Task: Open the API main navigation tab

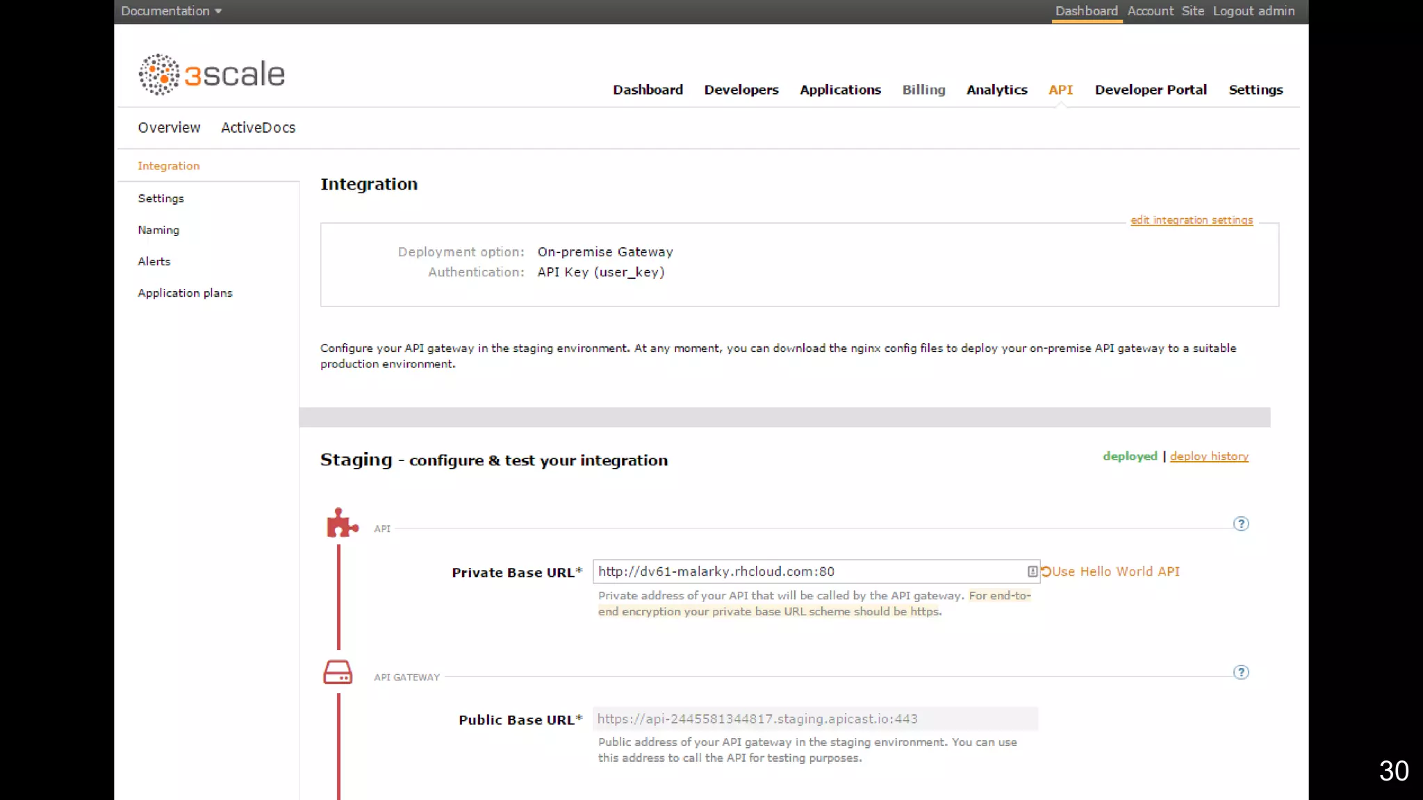Action: pyautogui.click(x=1060, y=90)
